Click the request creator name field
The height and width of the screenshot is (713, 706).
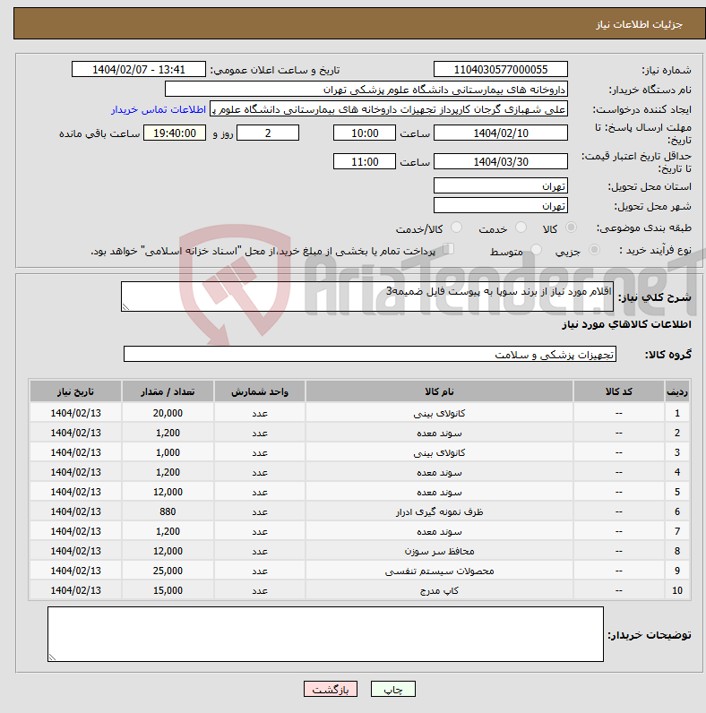389,109
